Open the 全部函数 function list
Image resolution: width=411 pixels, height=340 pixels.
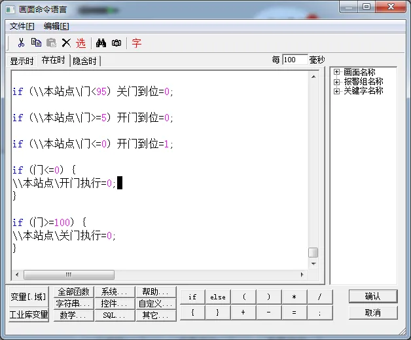point(74,292)
